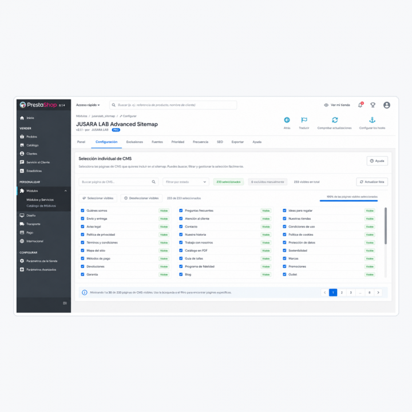Click Módulos breadcrumb link
Screen dimensions: 412x412
(x=81, y=116)
